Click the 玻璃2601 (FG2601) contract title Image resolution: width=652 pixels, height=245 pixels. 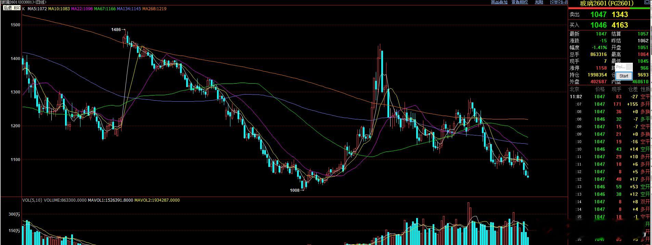click(x=607, y=3)
